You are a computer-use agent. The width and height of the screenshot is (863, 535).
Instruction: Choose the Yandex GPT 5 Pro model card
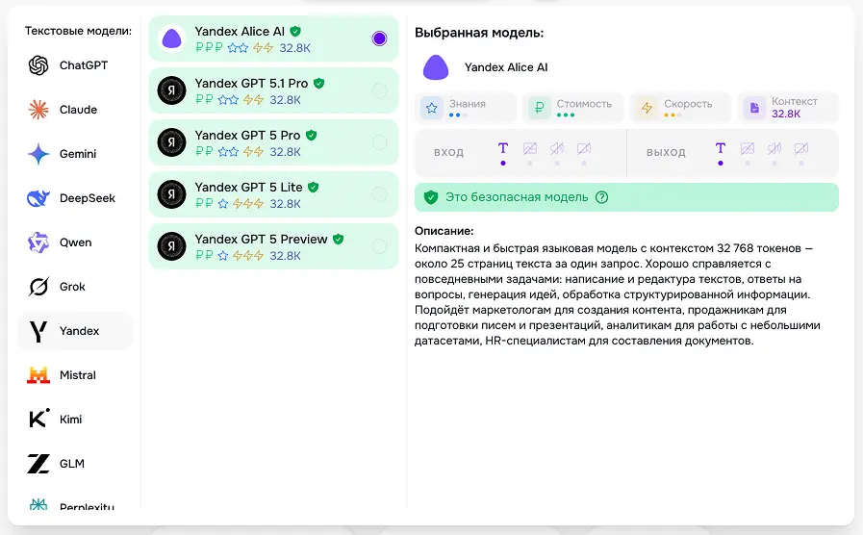point(273,142)
